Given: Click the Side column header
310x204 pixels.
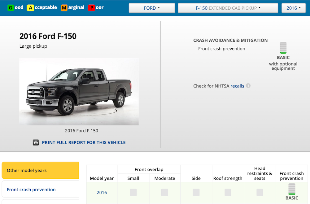Looking at the screenshot, I should pyautogui.click(x=196, y=178).
